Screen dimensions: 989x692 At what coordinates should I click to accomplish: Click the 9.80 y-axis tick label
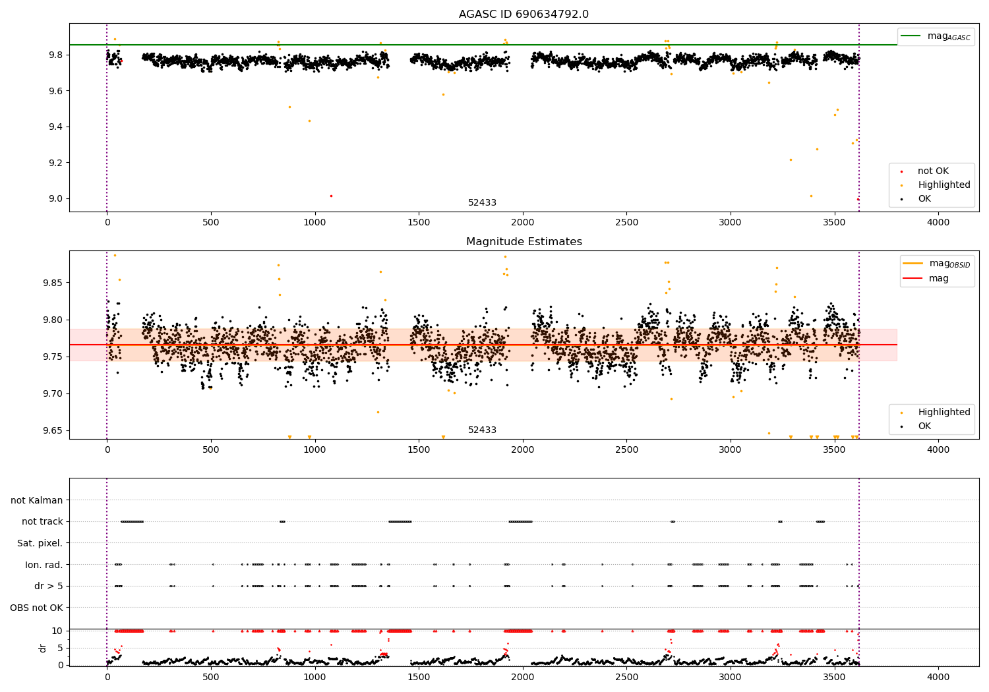(53, 320)
